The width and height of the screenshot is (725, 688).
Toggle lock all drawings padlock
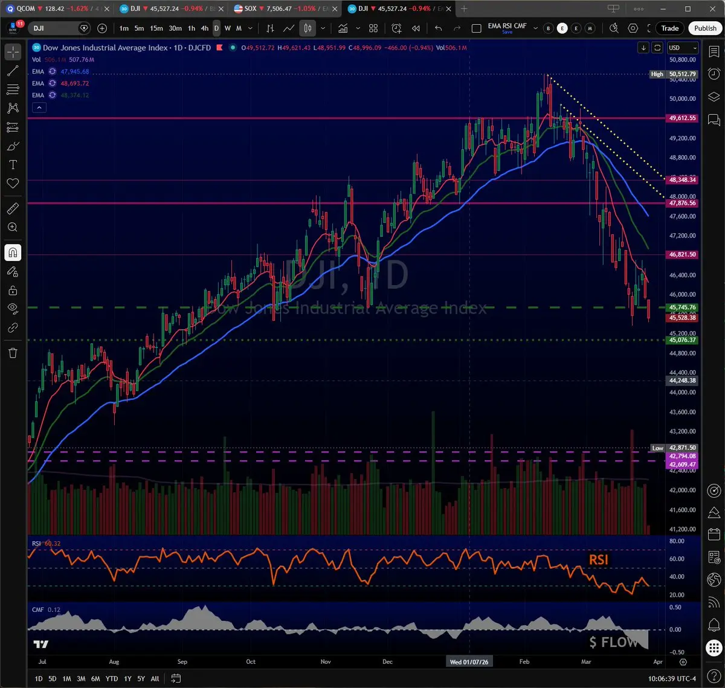pyautogui.click(x=13, y=291)
